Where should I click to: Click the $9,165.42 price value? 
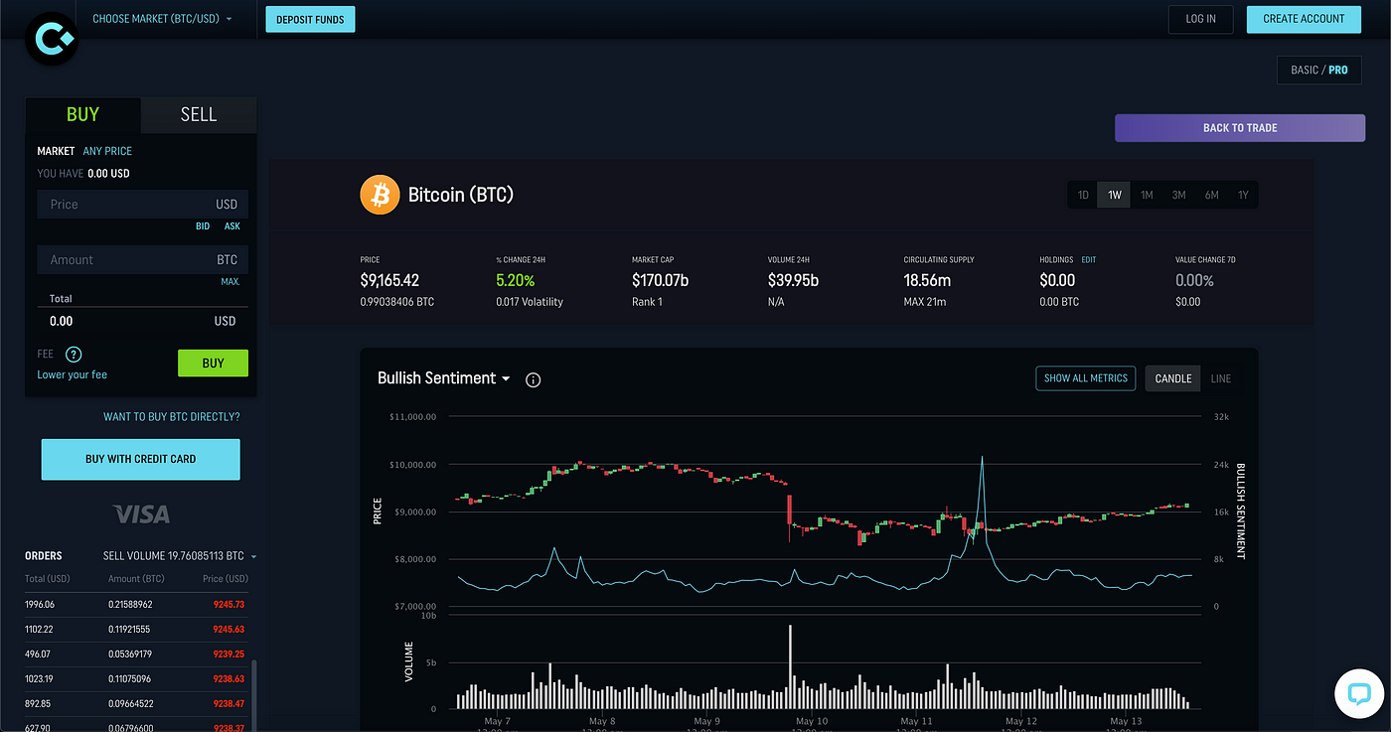(x=389, y=281)
